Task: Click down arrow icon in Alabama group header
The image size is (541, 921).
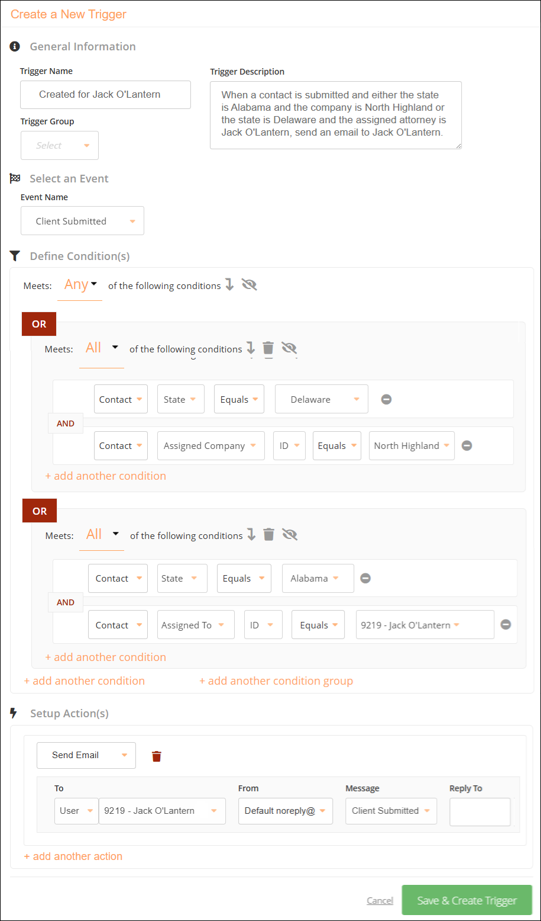Action: tap(251, 534)
